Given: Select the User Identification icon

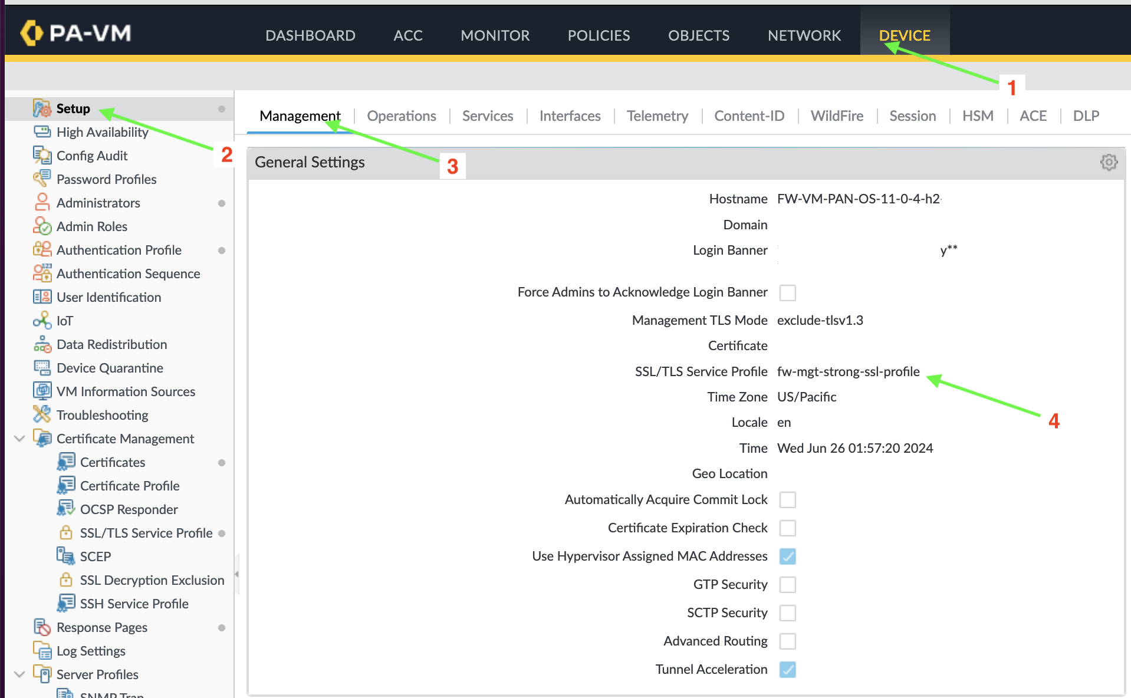Looking at the screenshot, I should pos(42,297).
